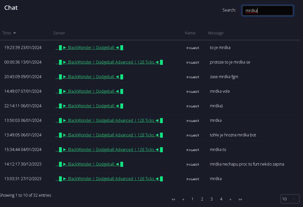Click the Chat heading
Image resolution: width=303 pixels, height=207 pixels.
(11, 8)
